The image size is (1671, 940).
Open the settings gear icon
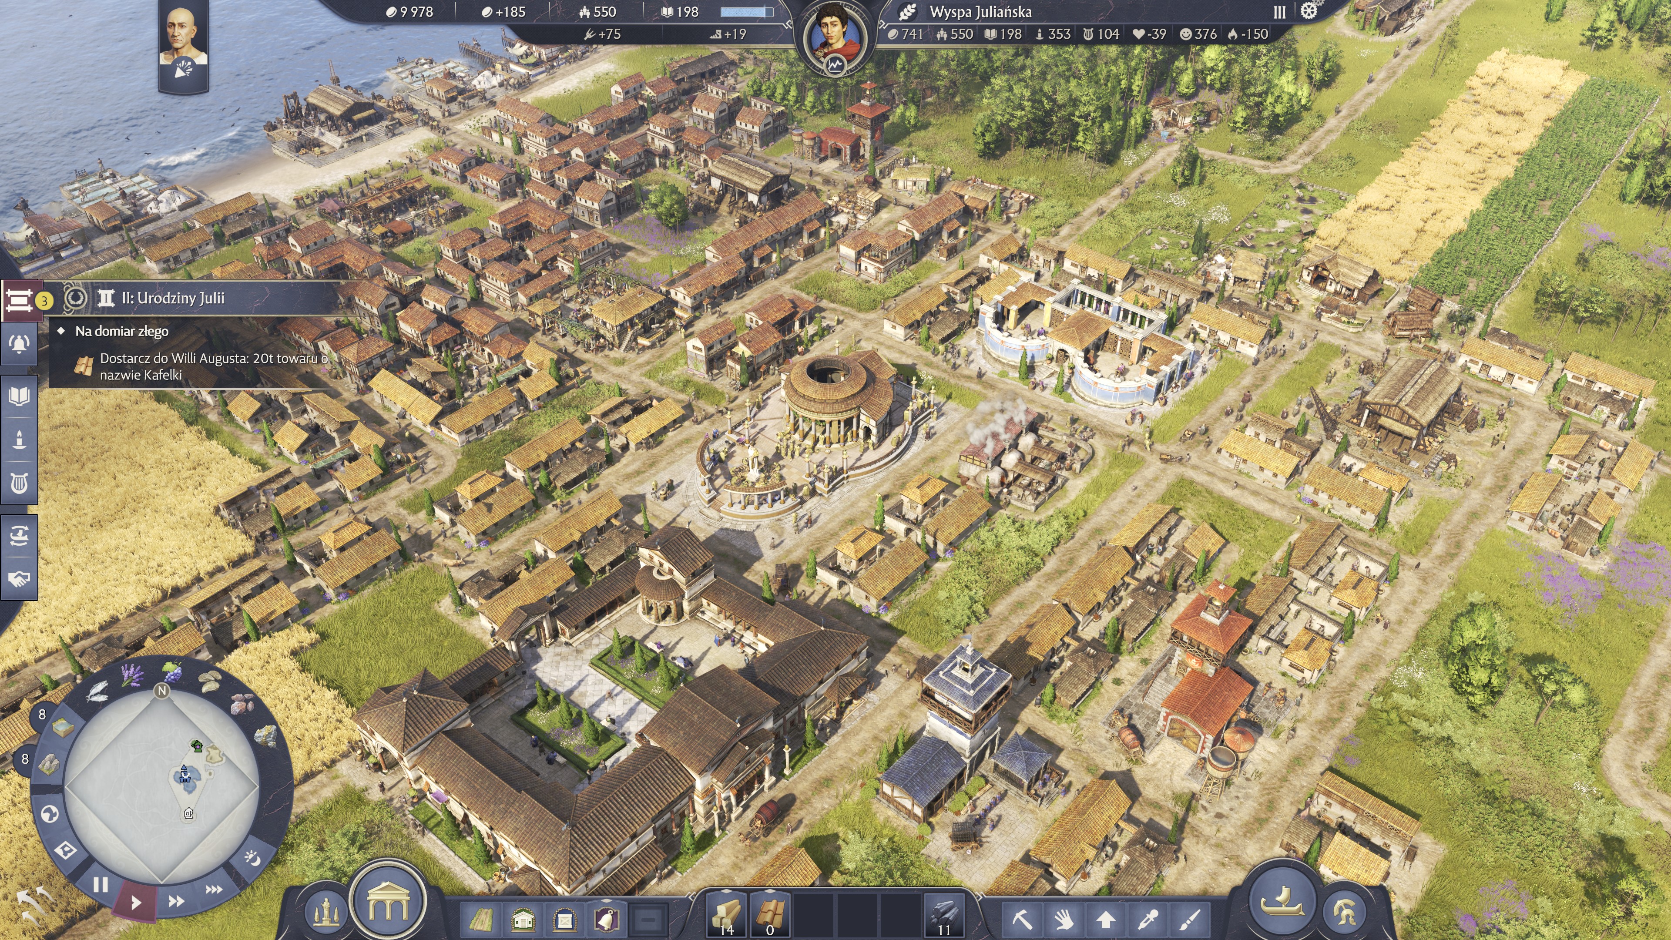[1309, 11]
